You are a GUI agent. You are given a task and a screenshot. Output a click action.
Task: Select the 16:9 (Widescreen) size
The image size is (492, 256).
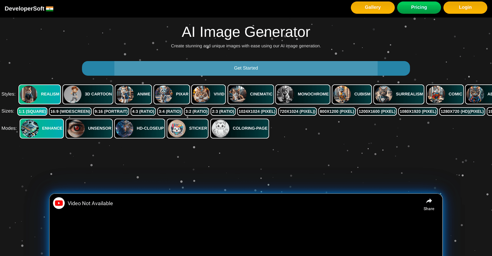(70, 111)
